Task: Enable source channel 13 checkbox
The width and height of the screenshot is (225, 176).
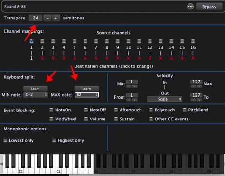Action: (x=160, y=41)
